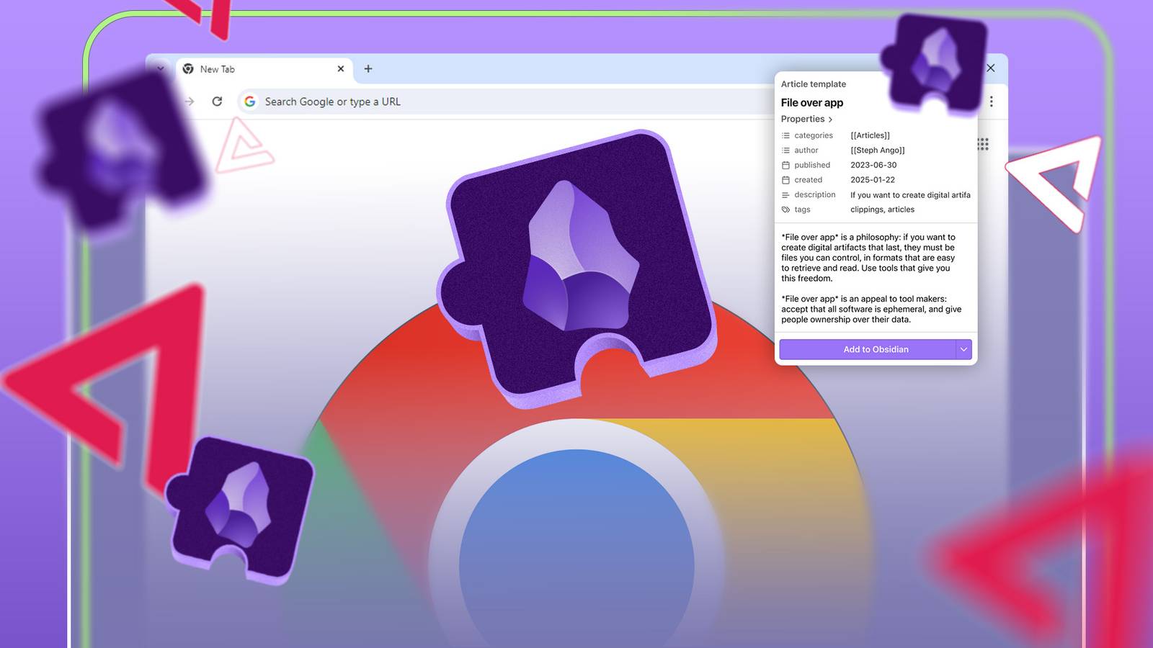This screenshot has width=1153, height=648.
Task: Open the tab search chevron
Action: pos(160,68)
